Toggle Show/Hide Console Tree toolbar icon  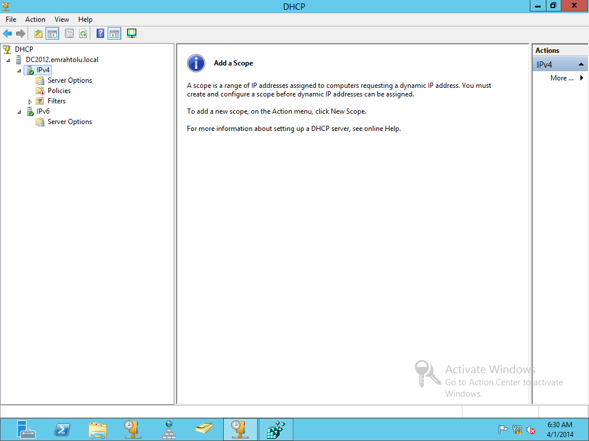[x=52, y=34]
